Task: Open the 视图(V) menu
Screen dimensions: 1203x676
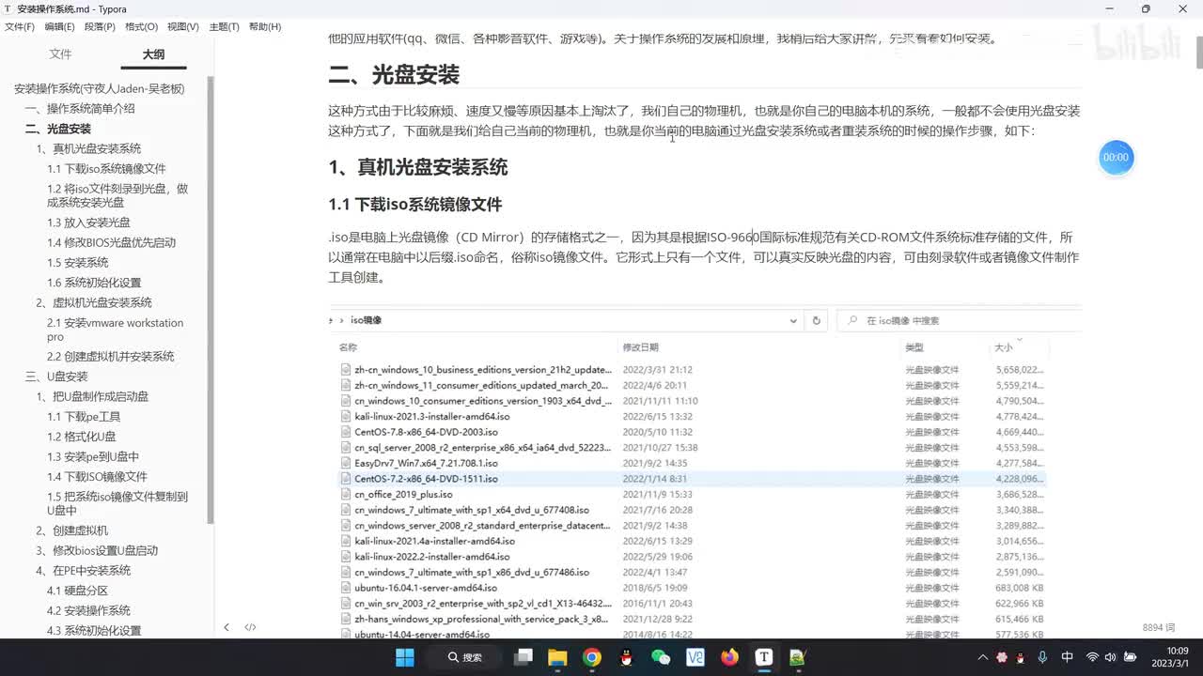Action: coord(182,27)
